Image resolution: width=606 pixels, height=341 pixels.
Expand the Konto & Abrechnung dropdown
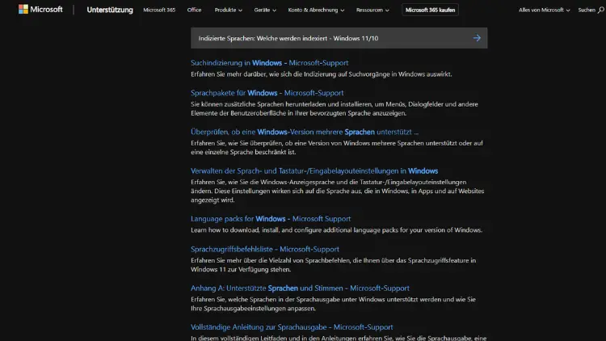coord(316,10)
